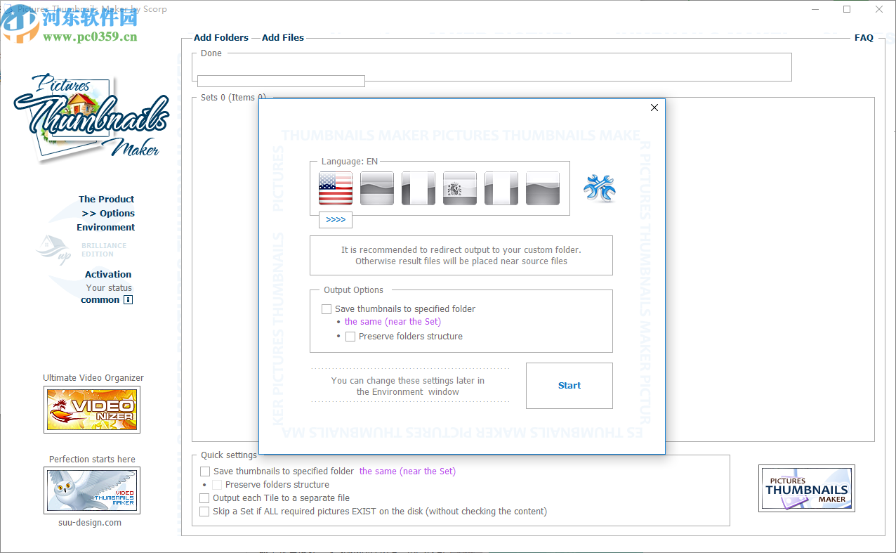The height and width of the screenshot is (553, 896).
Task: Open the Add Folders menu
Action: 221,38
